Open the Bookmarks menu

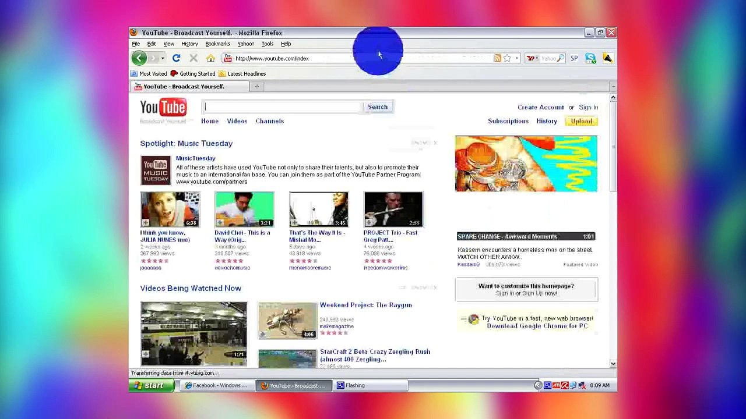tap(217, 44)
